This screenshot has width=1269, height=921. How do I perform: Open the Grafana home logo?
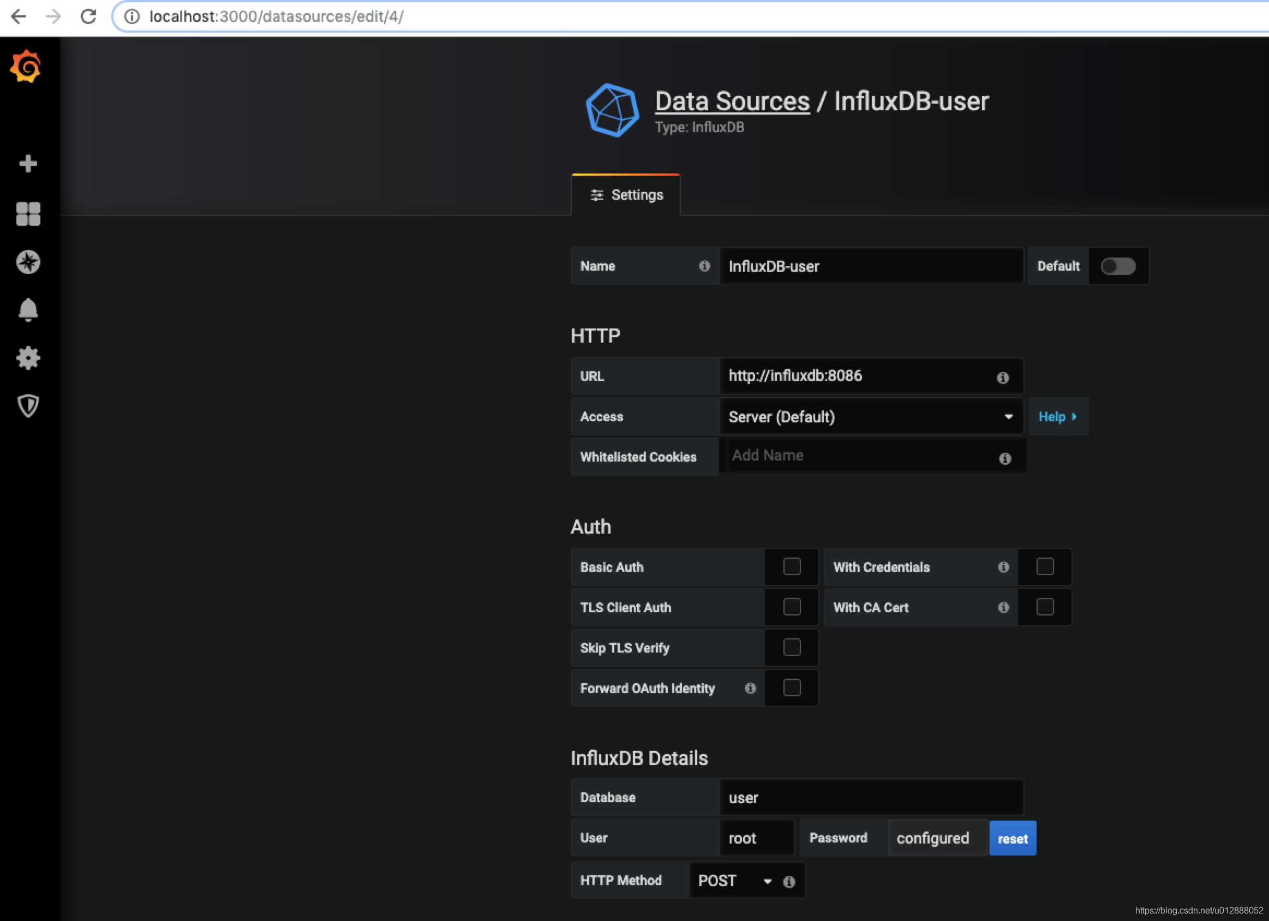click(26, 67)
